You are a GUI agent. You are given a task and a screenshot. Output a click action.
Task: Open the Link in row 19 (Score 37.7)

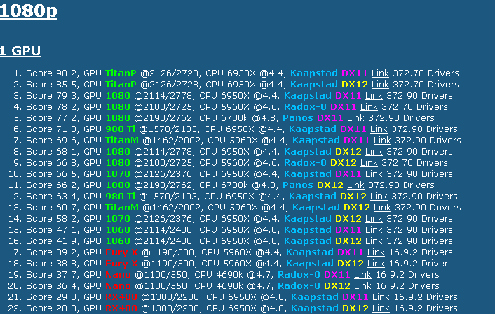(362, 275)
